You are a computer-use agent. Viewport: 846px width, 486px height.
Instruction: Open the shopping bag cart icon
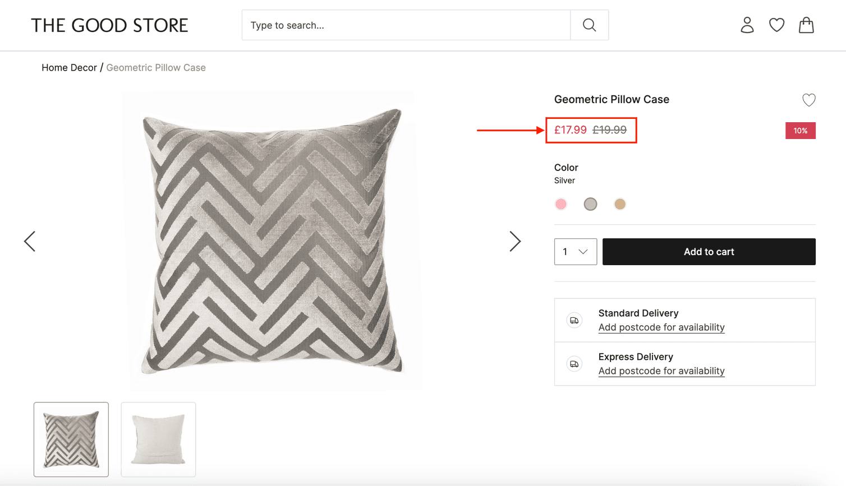pyautogui.click(x=806, y=25)
